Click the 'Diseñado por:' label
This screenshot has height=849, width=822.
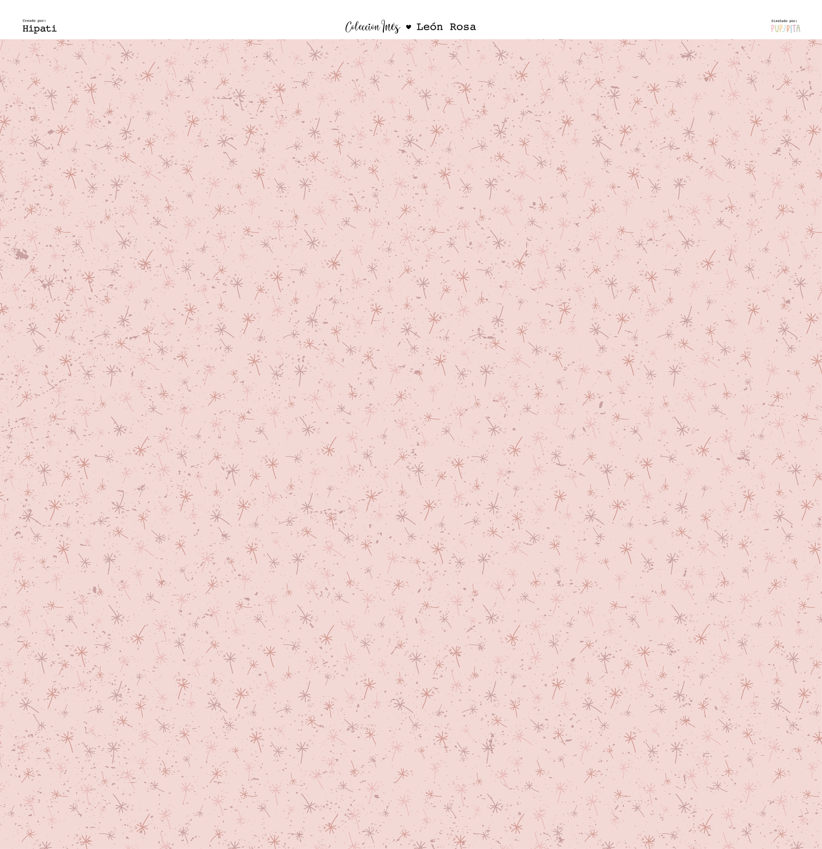click(x=784, y=21)
